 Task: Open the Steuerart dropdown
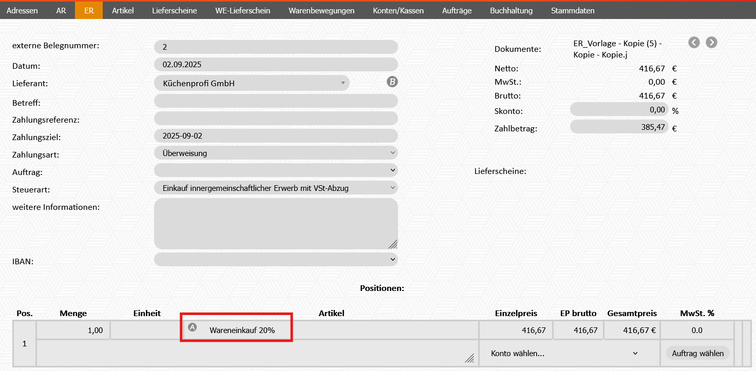pyautogui.click(x=276, y=188)
